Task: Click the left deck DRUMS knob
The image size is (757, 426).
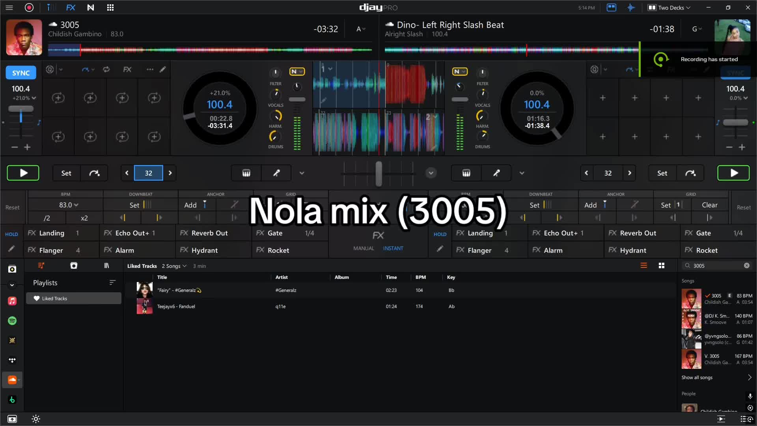Action: tap(276, 136)
